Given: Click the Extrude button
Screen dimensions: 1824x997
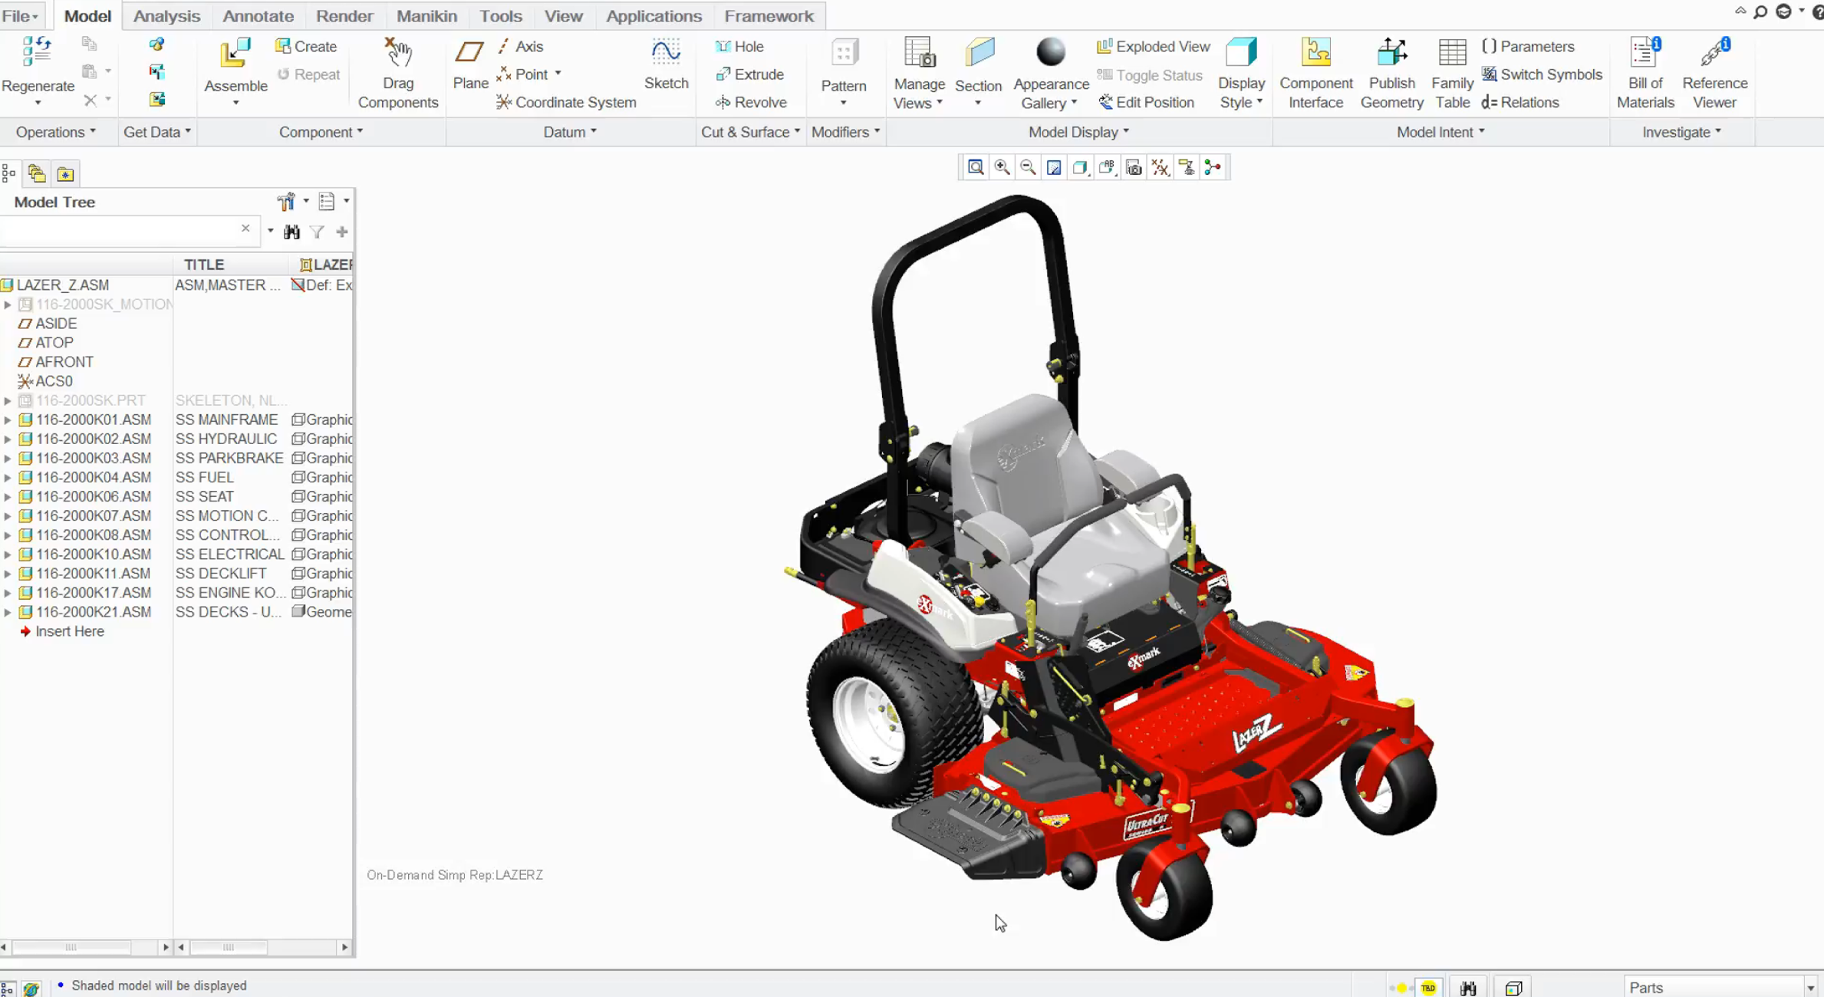Looking at the screenshot, I should pyautogui.click(x=749, y=74).
